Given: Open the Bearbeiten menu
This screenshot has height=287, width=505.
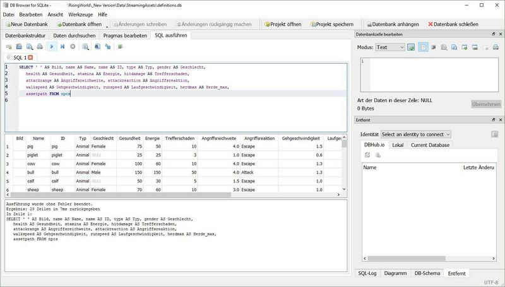Looking at the screenshot, I should (x=31, y=15).
